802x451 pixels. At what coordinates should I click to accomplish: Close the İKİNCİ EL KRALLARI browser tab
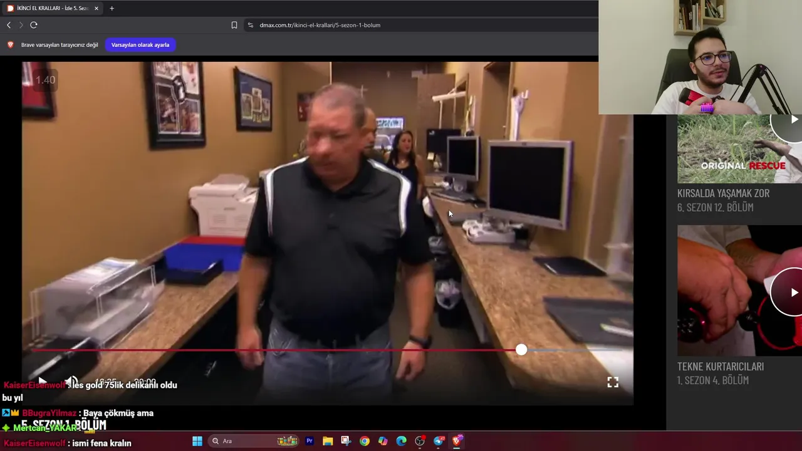(96, 8)
